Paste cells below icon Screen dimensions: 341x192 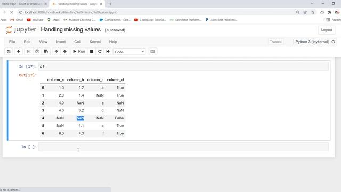[x=46, y=52]
